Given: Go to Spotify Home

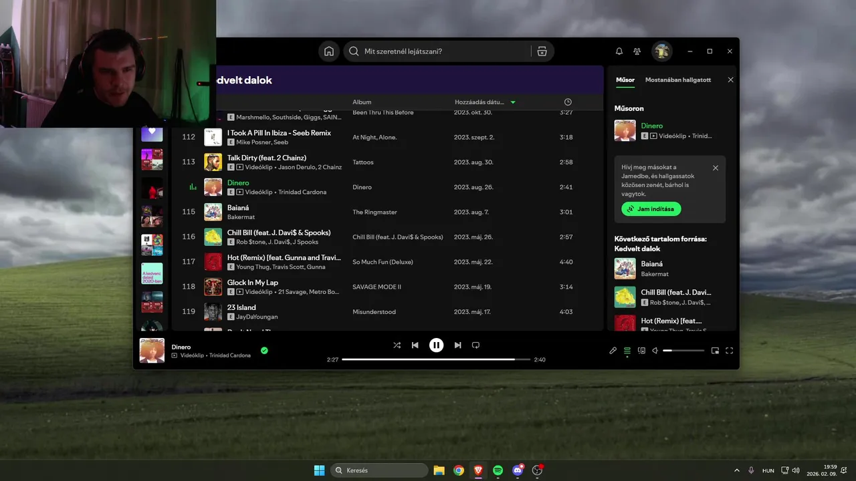Looking at the screenshot, I should tap(329, 51).
